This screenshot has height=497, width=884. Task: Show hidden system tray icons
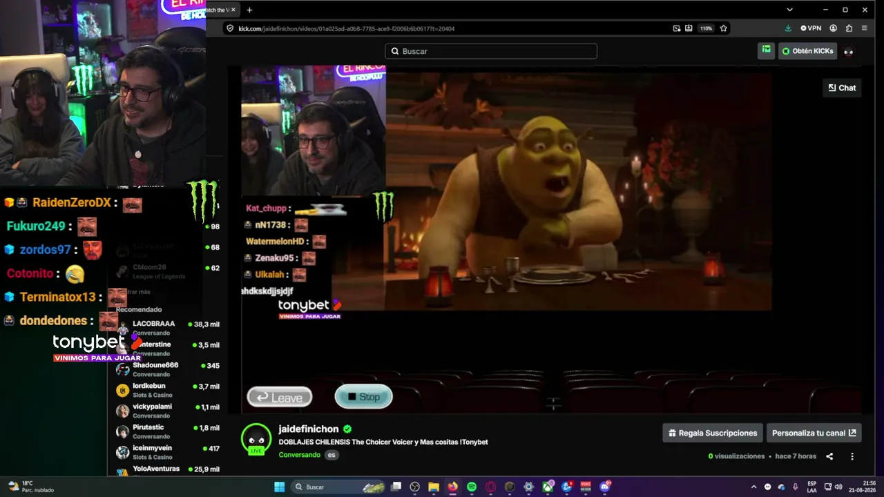(x=753, y=487)
